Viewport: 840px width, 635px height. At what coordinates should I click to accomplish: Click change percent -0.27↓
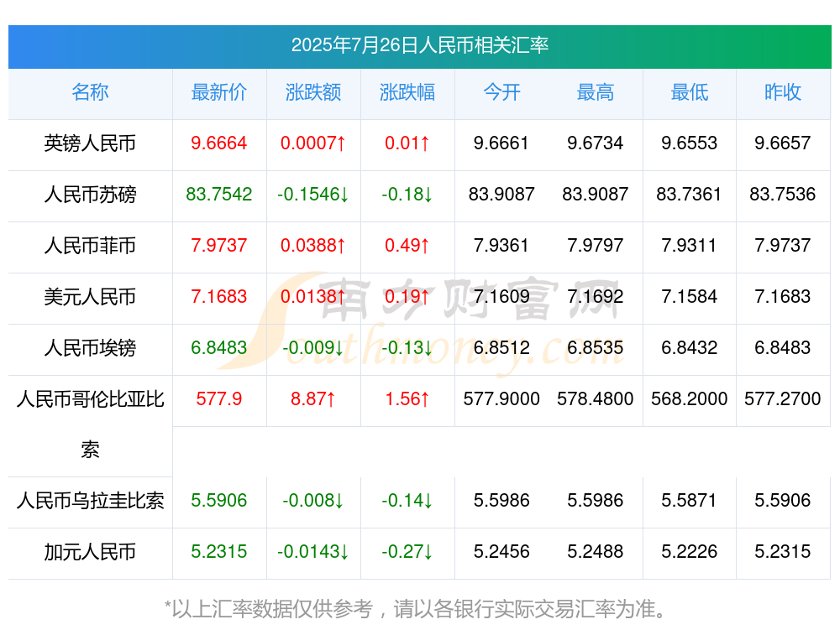pyautogui.click(x=407, y=551)
